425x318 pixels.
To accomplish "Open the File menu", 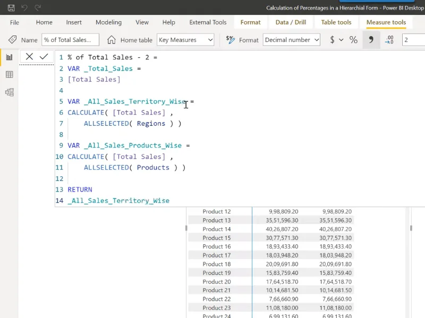I will [x=14, y=22].
